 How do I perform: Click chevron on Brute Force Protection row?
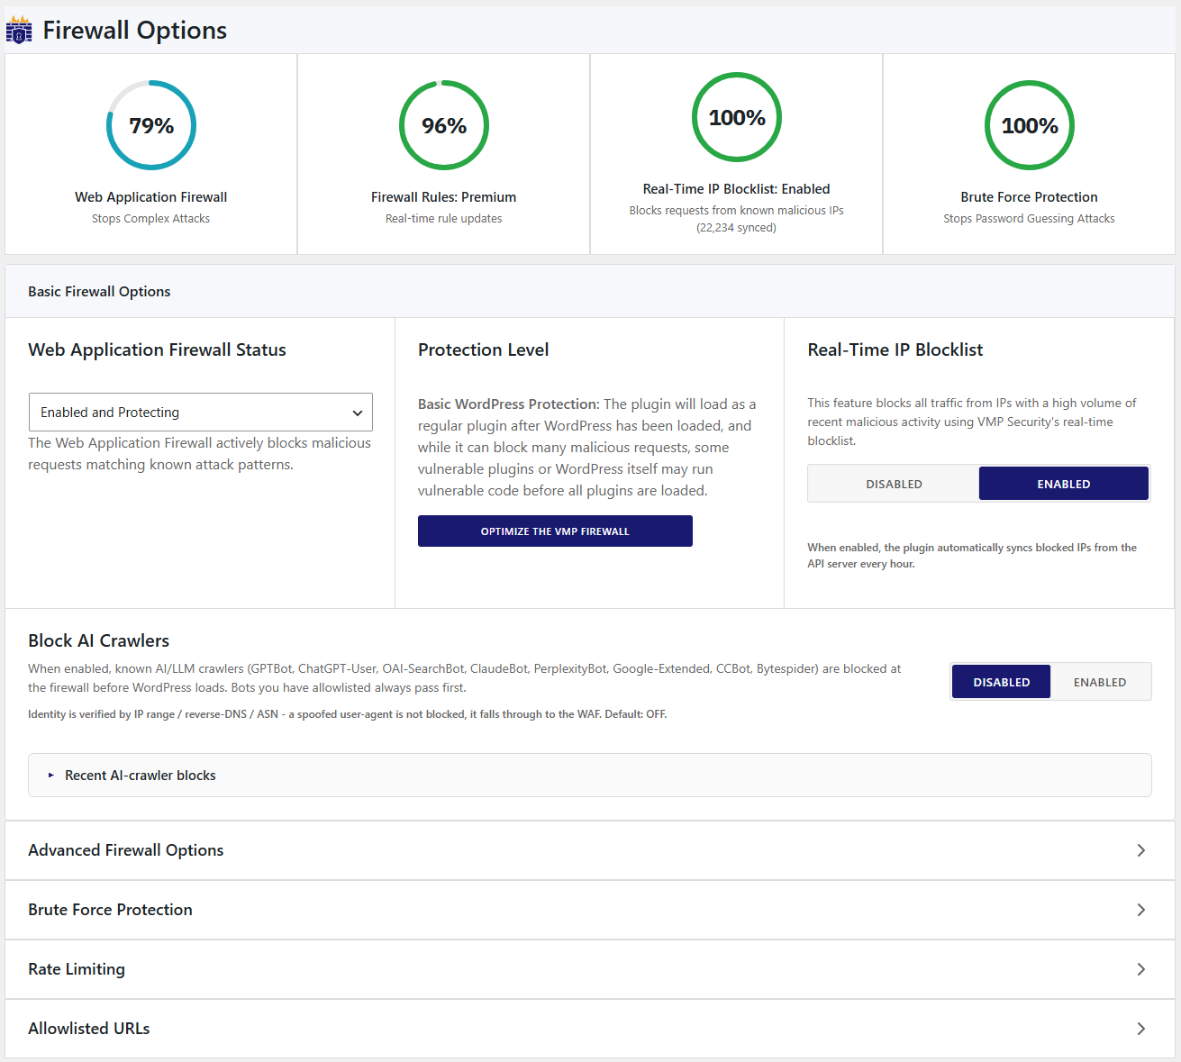coord(1141,910)
